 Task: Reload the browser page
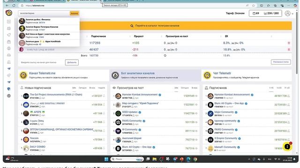(x=14, y=6)
